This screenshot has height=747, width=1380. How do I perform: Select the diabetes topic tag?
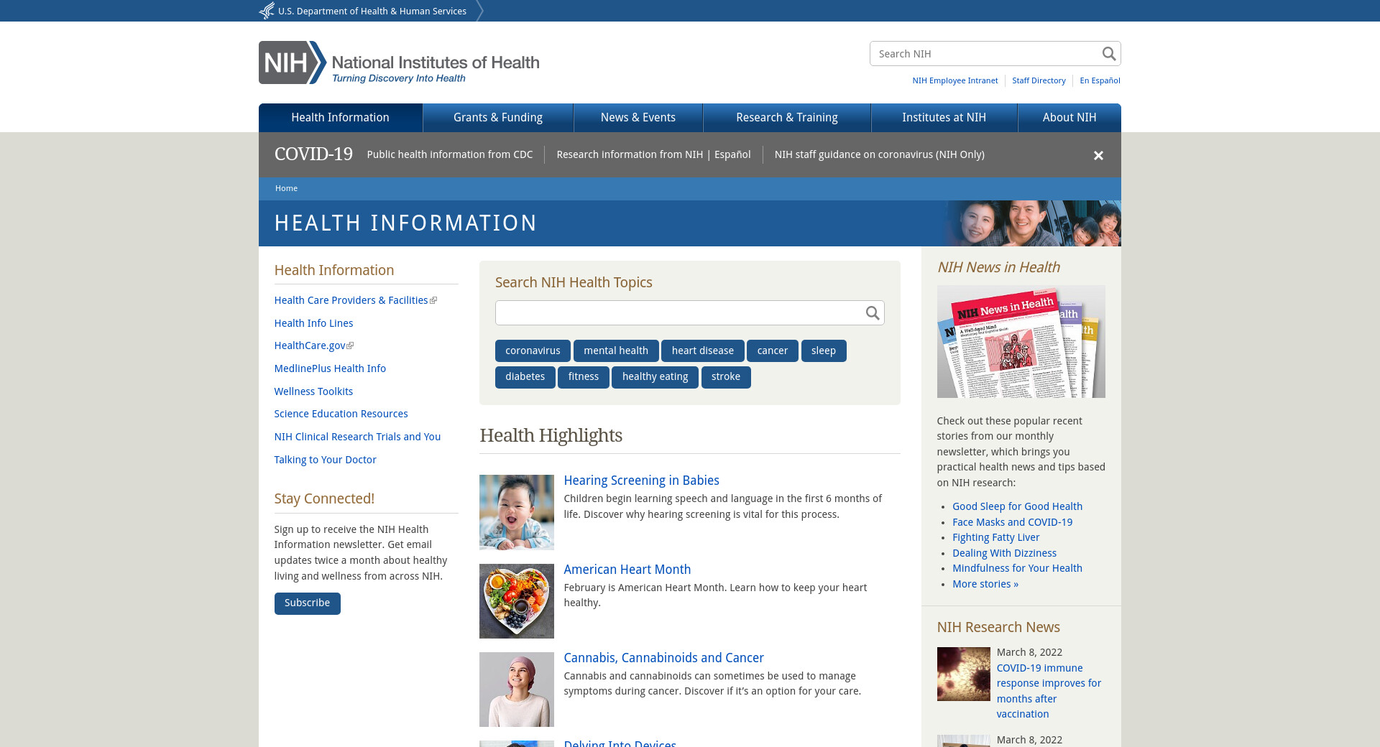click(x=525, y=377)
